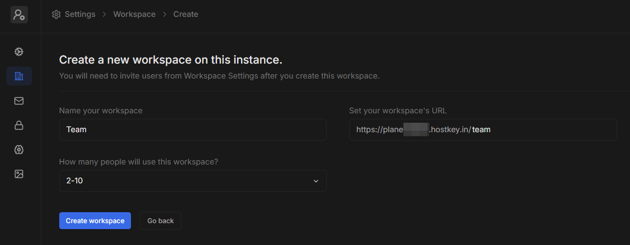Open the AI settings sidebar icon
Viewport: 630px width, 245px height.
(19, 150)
